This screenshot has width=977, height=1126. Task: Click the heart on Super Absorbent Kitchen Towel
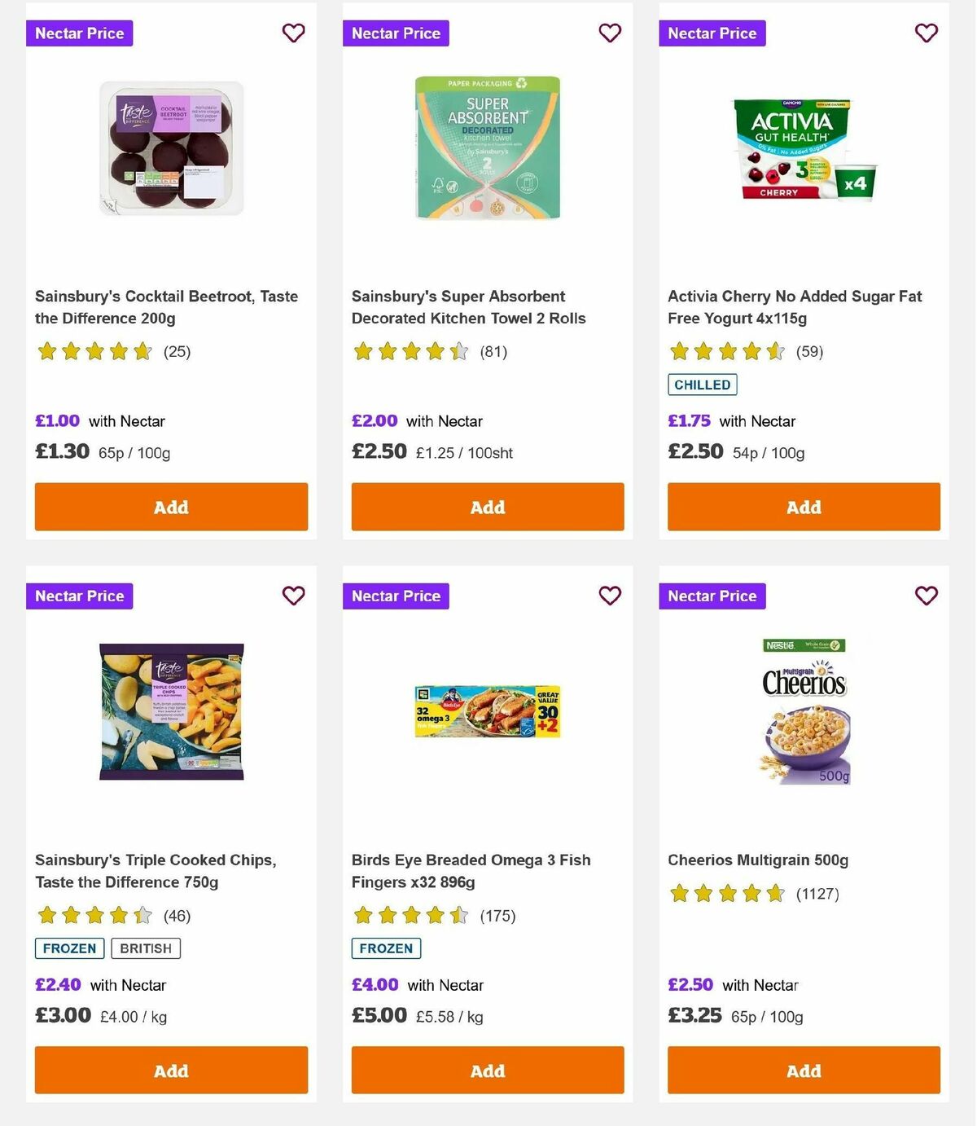pyautogui.click(x=610, y=33)
